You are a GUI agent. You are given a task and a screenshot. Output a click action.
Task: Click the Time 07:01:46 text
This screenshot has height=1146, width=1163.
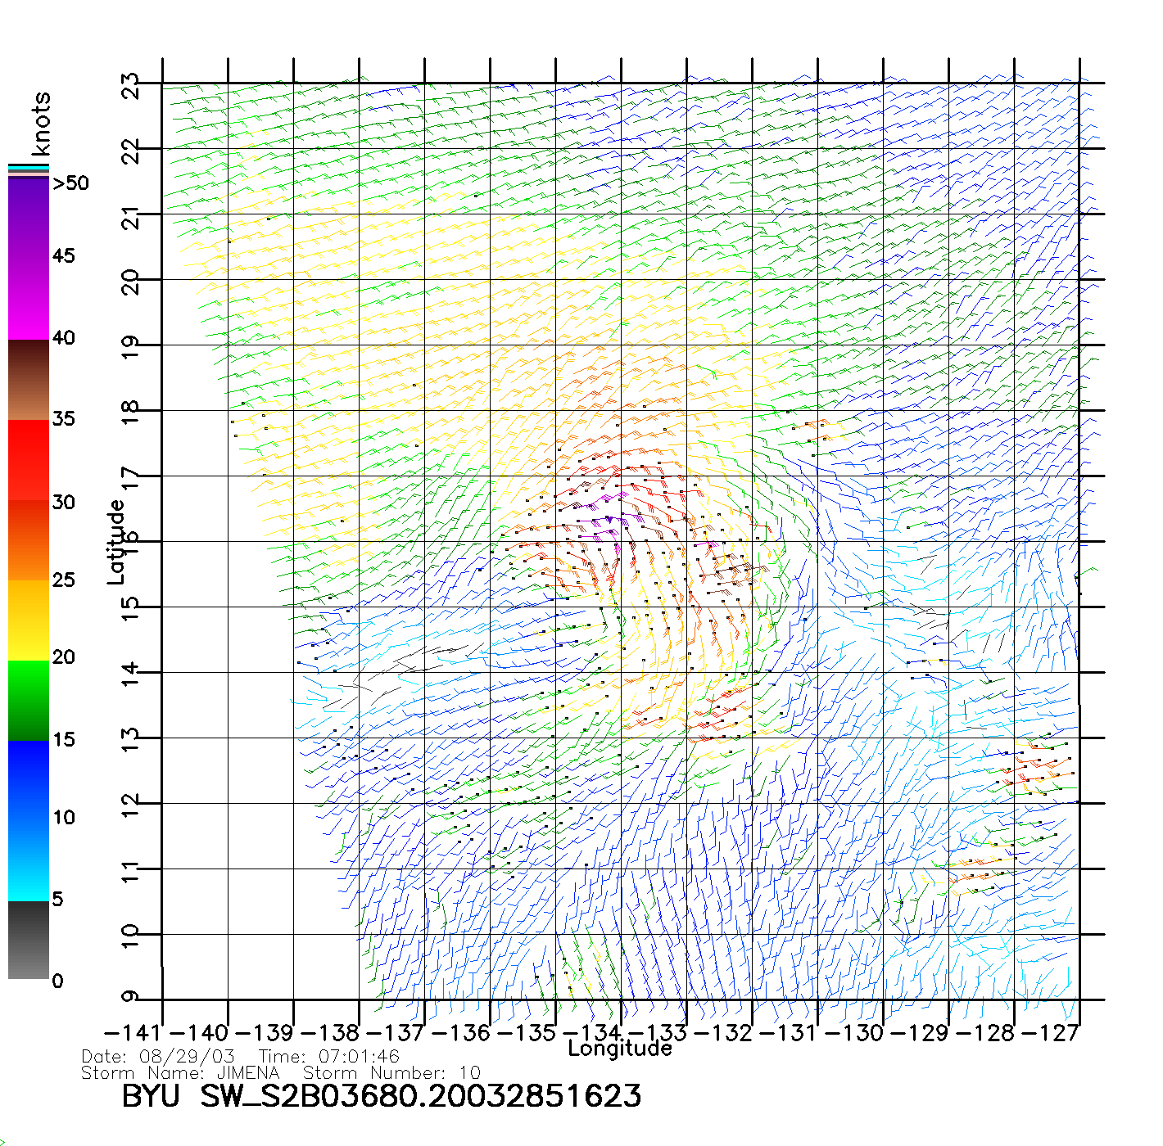click(x=329, y=1057)
